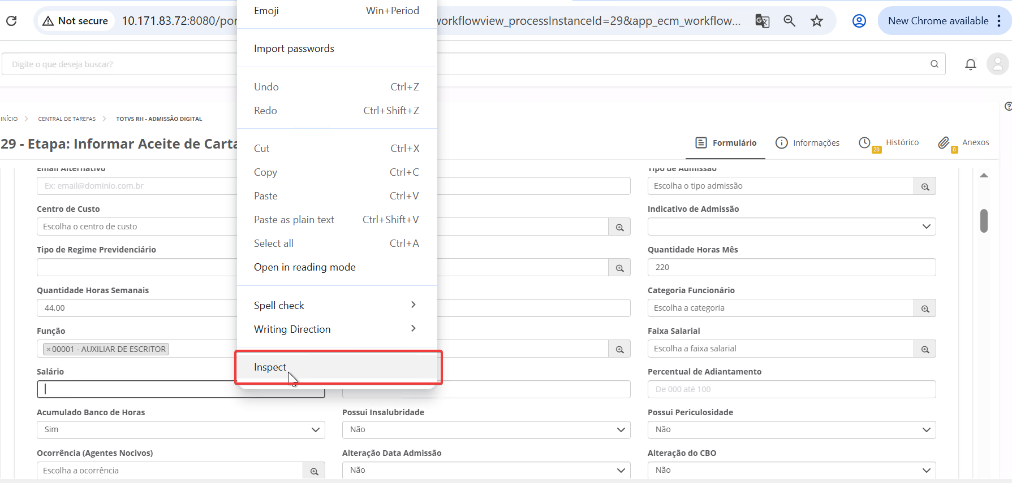Select Inspect in the context menu

[337, 367]
